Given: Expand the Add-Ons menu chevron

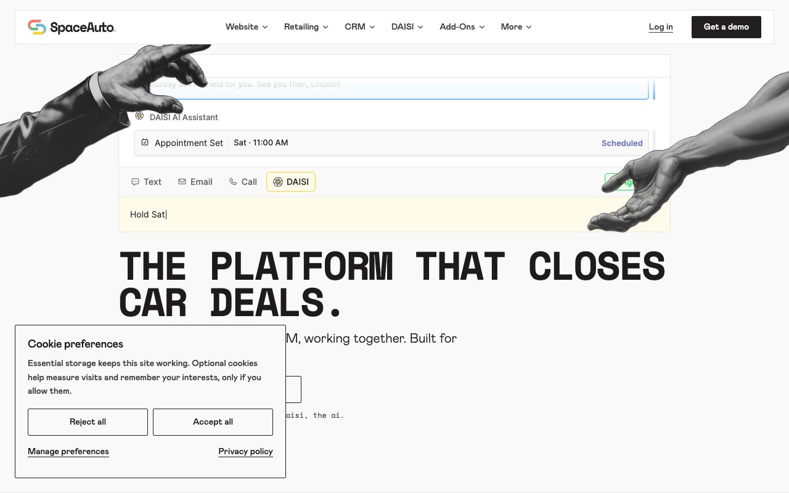Looking at the screenshot, I should [482, 27].
